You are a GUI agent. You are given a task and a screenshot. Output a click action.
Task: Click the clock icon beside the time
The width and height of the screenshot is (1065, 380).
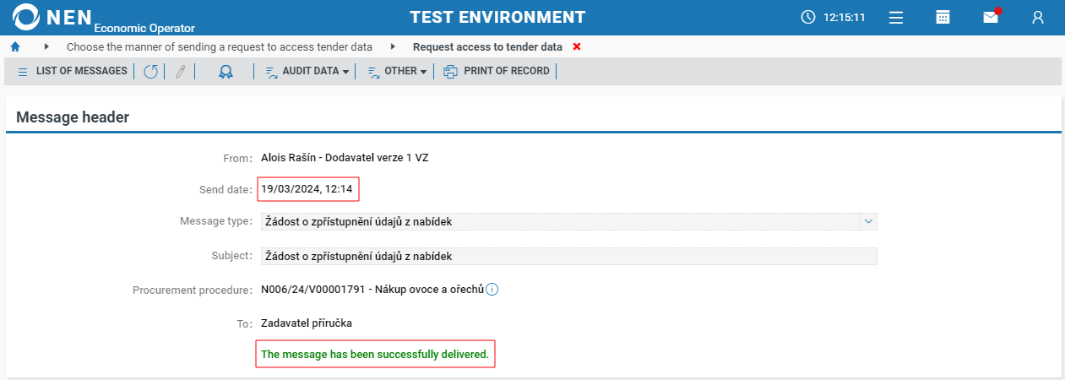coord(808,17)
